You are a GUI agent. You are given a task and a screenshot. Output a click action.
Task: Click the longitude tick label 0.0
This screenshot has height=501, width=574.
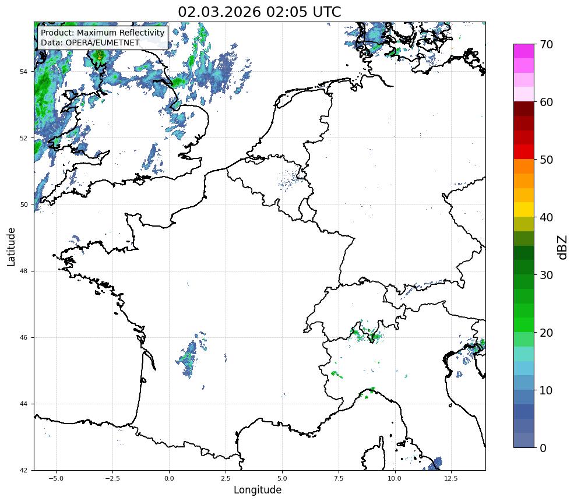(169, 478)
